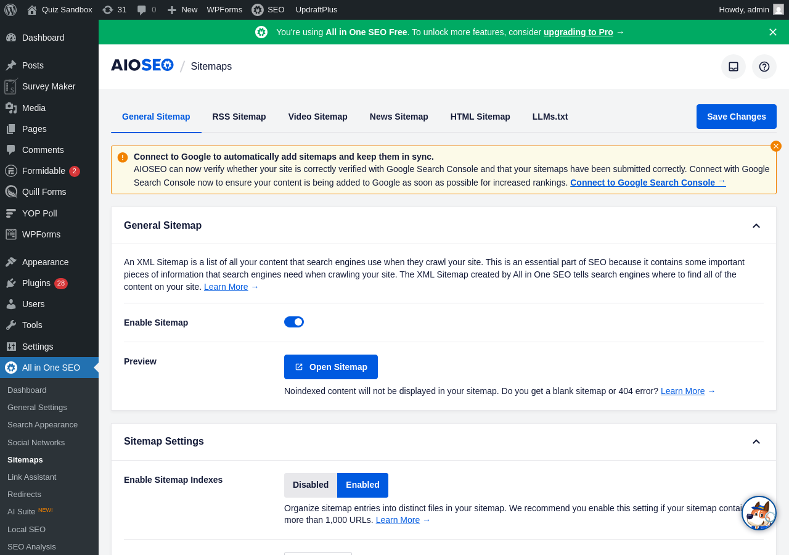Open AI Suite submenu item
The width and height of the screenshot is (789, 555).
coord(30,511)
